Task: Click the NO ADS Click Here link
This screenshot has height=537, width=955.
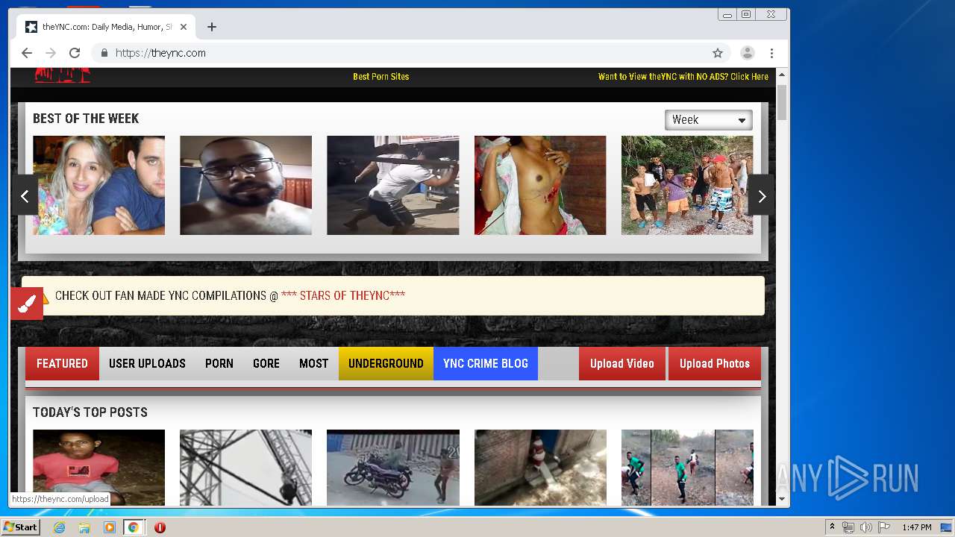Action: (x=683, y=77)
